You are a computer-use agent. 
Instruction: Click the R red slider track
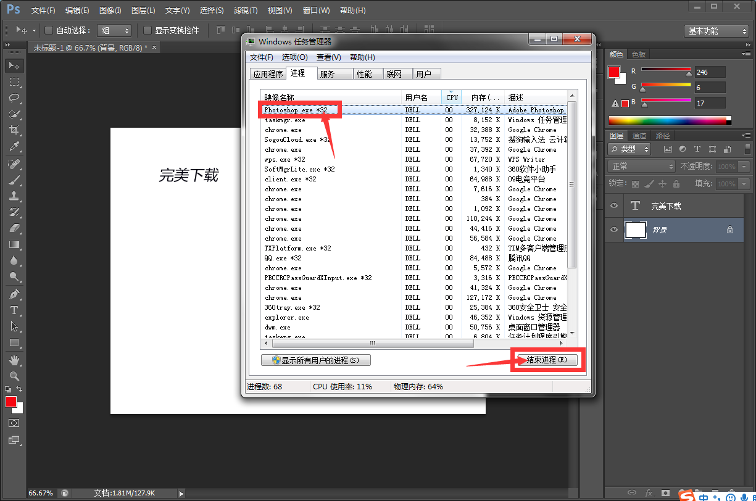tap(666, 69)
